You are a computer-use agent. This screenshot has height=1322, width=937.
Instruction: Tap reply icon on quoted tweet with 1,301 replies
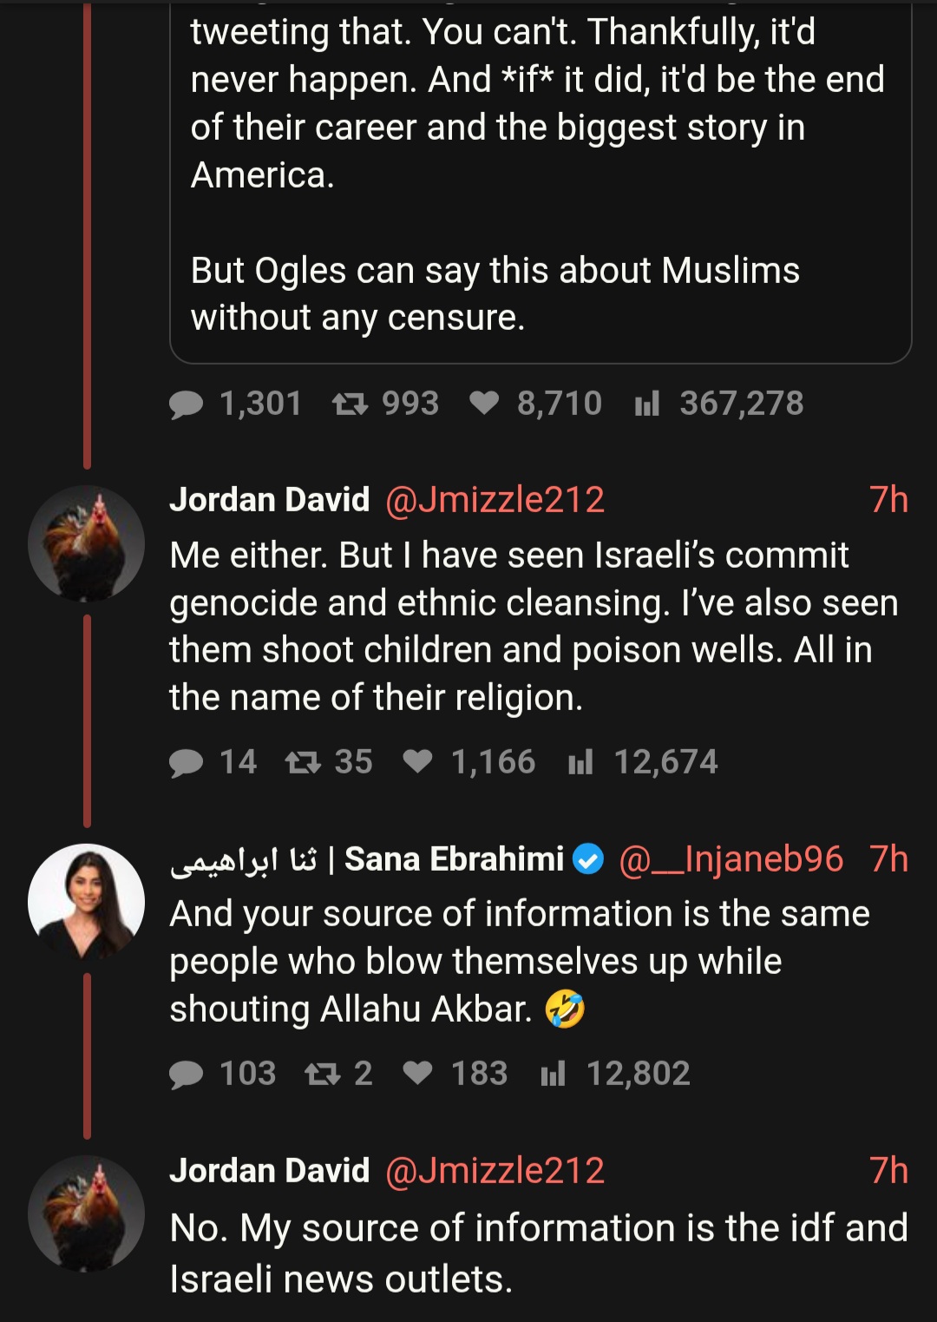(186, 404)
